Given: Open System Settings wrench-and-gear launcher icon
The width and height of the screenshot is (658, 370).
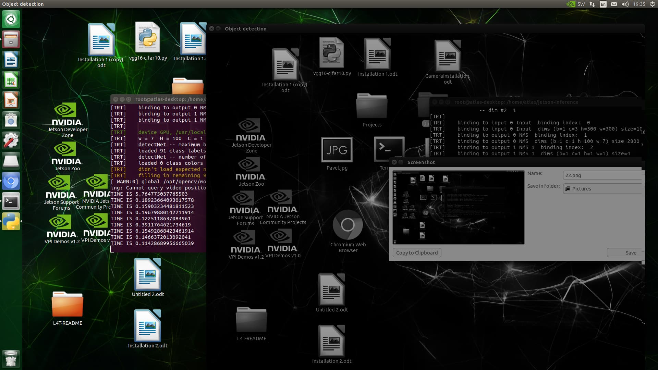Looking at the screenshot, I should click(x=11, y=140).
